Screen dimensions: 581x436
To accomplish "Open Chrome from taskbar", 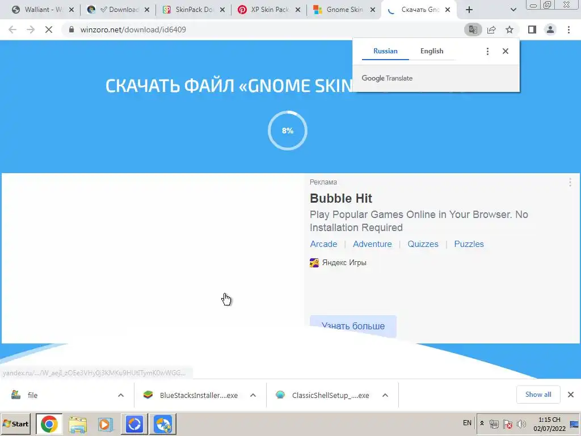I will [x=49, y=424].
